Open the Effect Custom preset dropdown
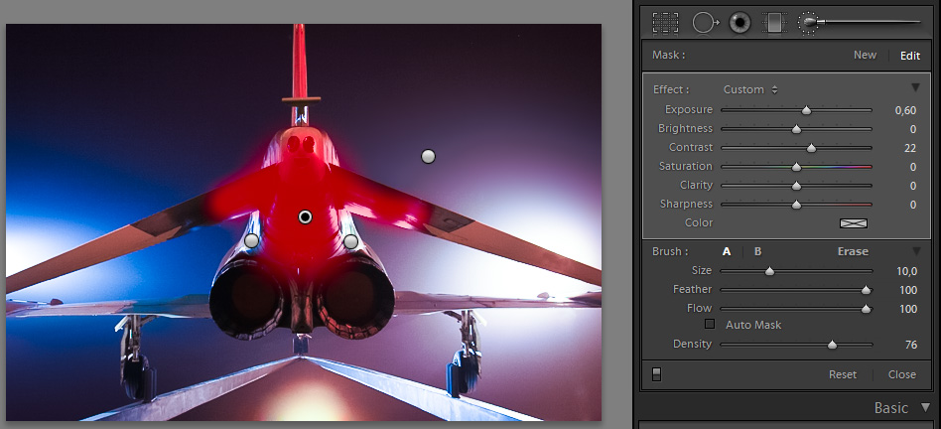The width and height of the screenshot is (941, 429). click(x=750, y=89)
